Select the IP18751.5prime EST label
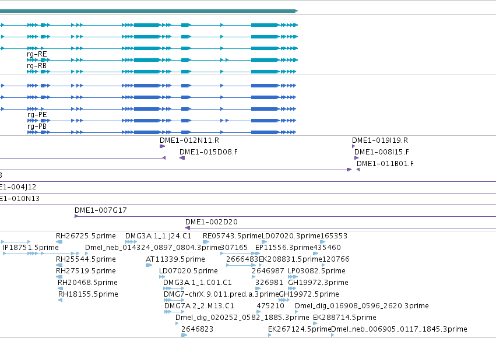The height and width of the screenshot is (338, 496). [31, 248]
